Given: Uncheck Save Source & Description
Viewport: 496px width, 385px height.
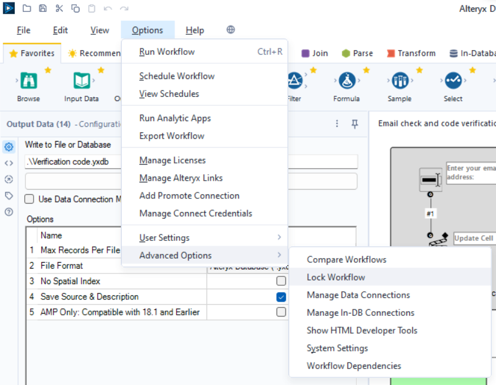Looking at the screenshot, I should click(x=281, y=296).
